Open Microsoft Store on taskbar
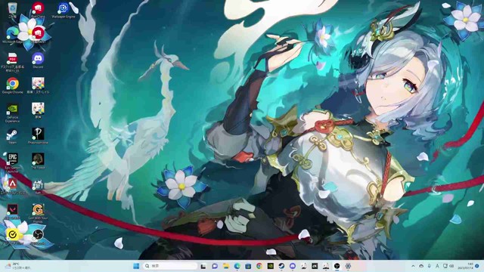The height and width of the screenshot is (272, 484). click(248, 266)
